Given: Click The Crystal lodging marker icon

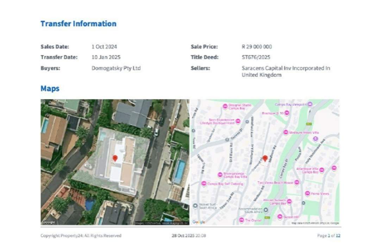Looking at the screenshot, I should tap(241, 220).
